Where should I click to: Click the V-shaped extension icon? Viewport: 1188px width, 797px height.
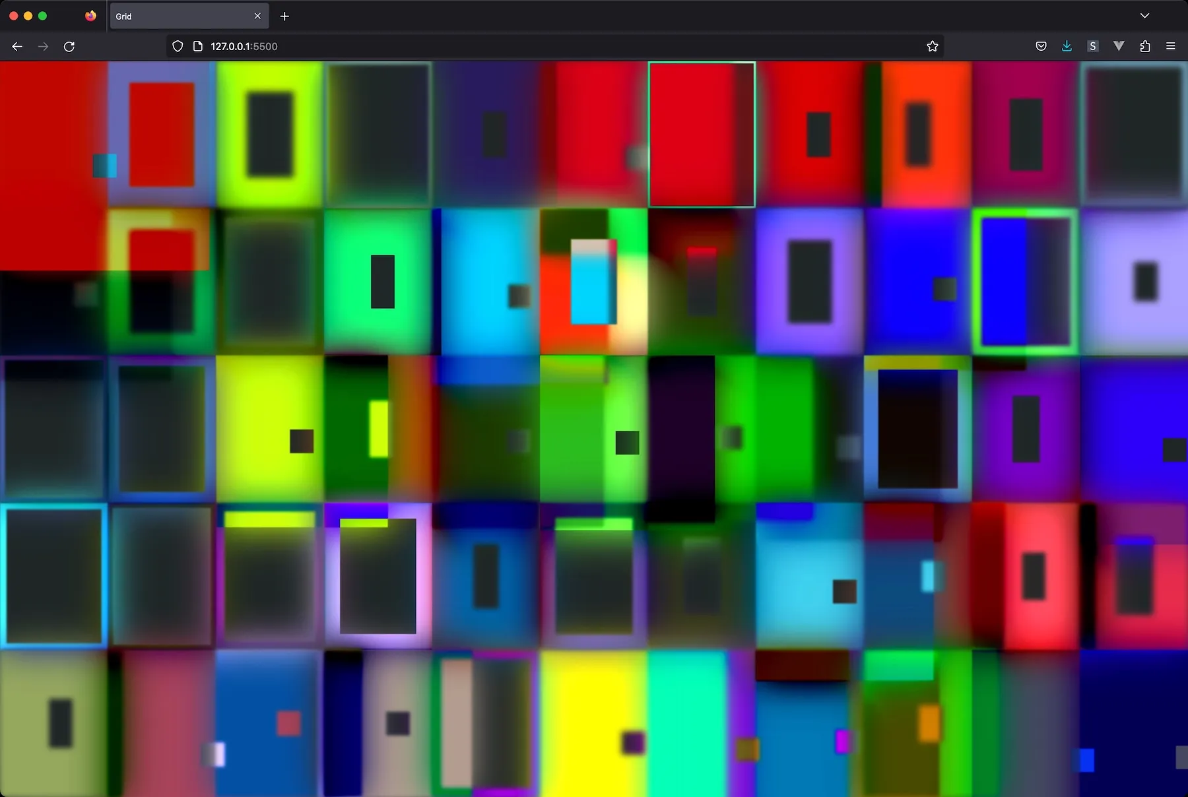pyautogui.click(x=1119, y=46)
